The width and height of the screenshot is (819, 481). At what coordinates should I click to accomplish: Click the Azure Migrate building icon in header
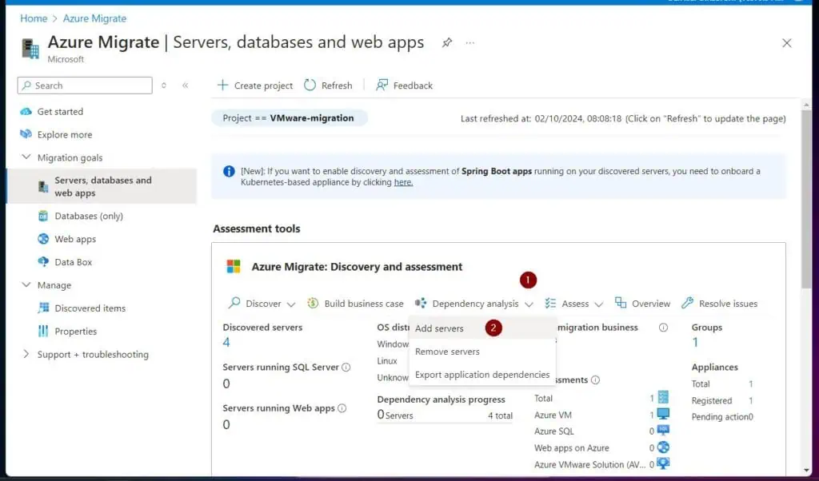coord(30,49)
